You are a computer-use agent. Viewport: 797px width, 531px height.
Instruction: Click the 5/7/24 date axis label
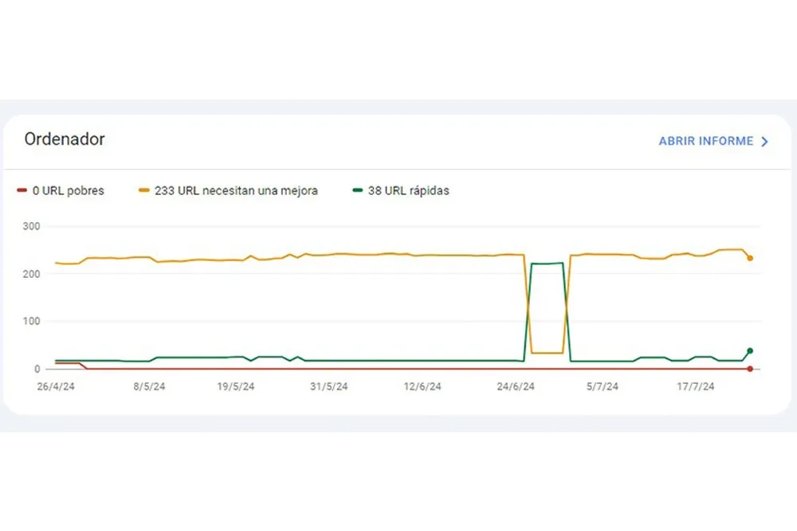pos(603,386)
